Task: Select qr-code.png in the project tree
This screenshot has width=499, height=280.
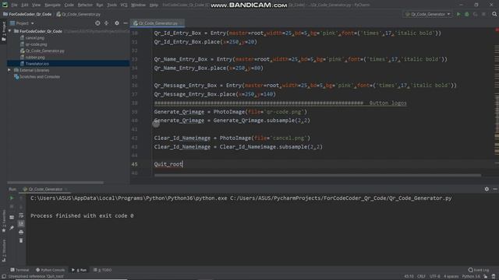Action: click(36, 44)
